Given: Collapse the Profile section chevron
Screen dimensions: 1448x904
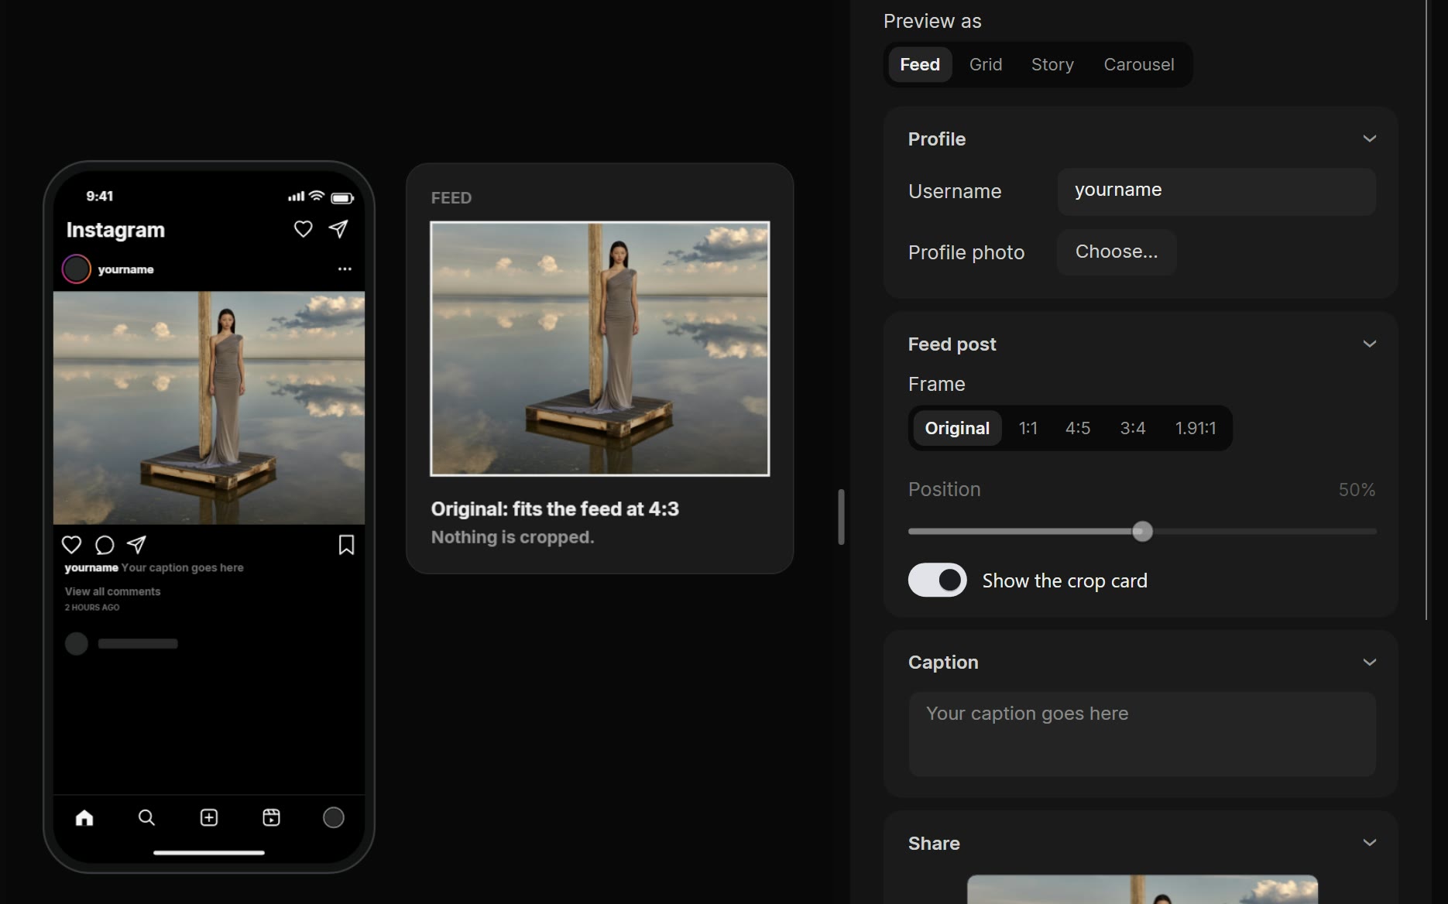Looking at the screenshot, I should [x=1369, y=139].
